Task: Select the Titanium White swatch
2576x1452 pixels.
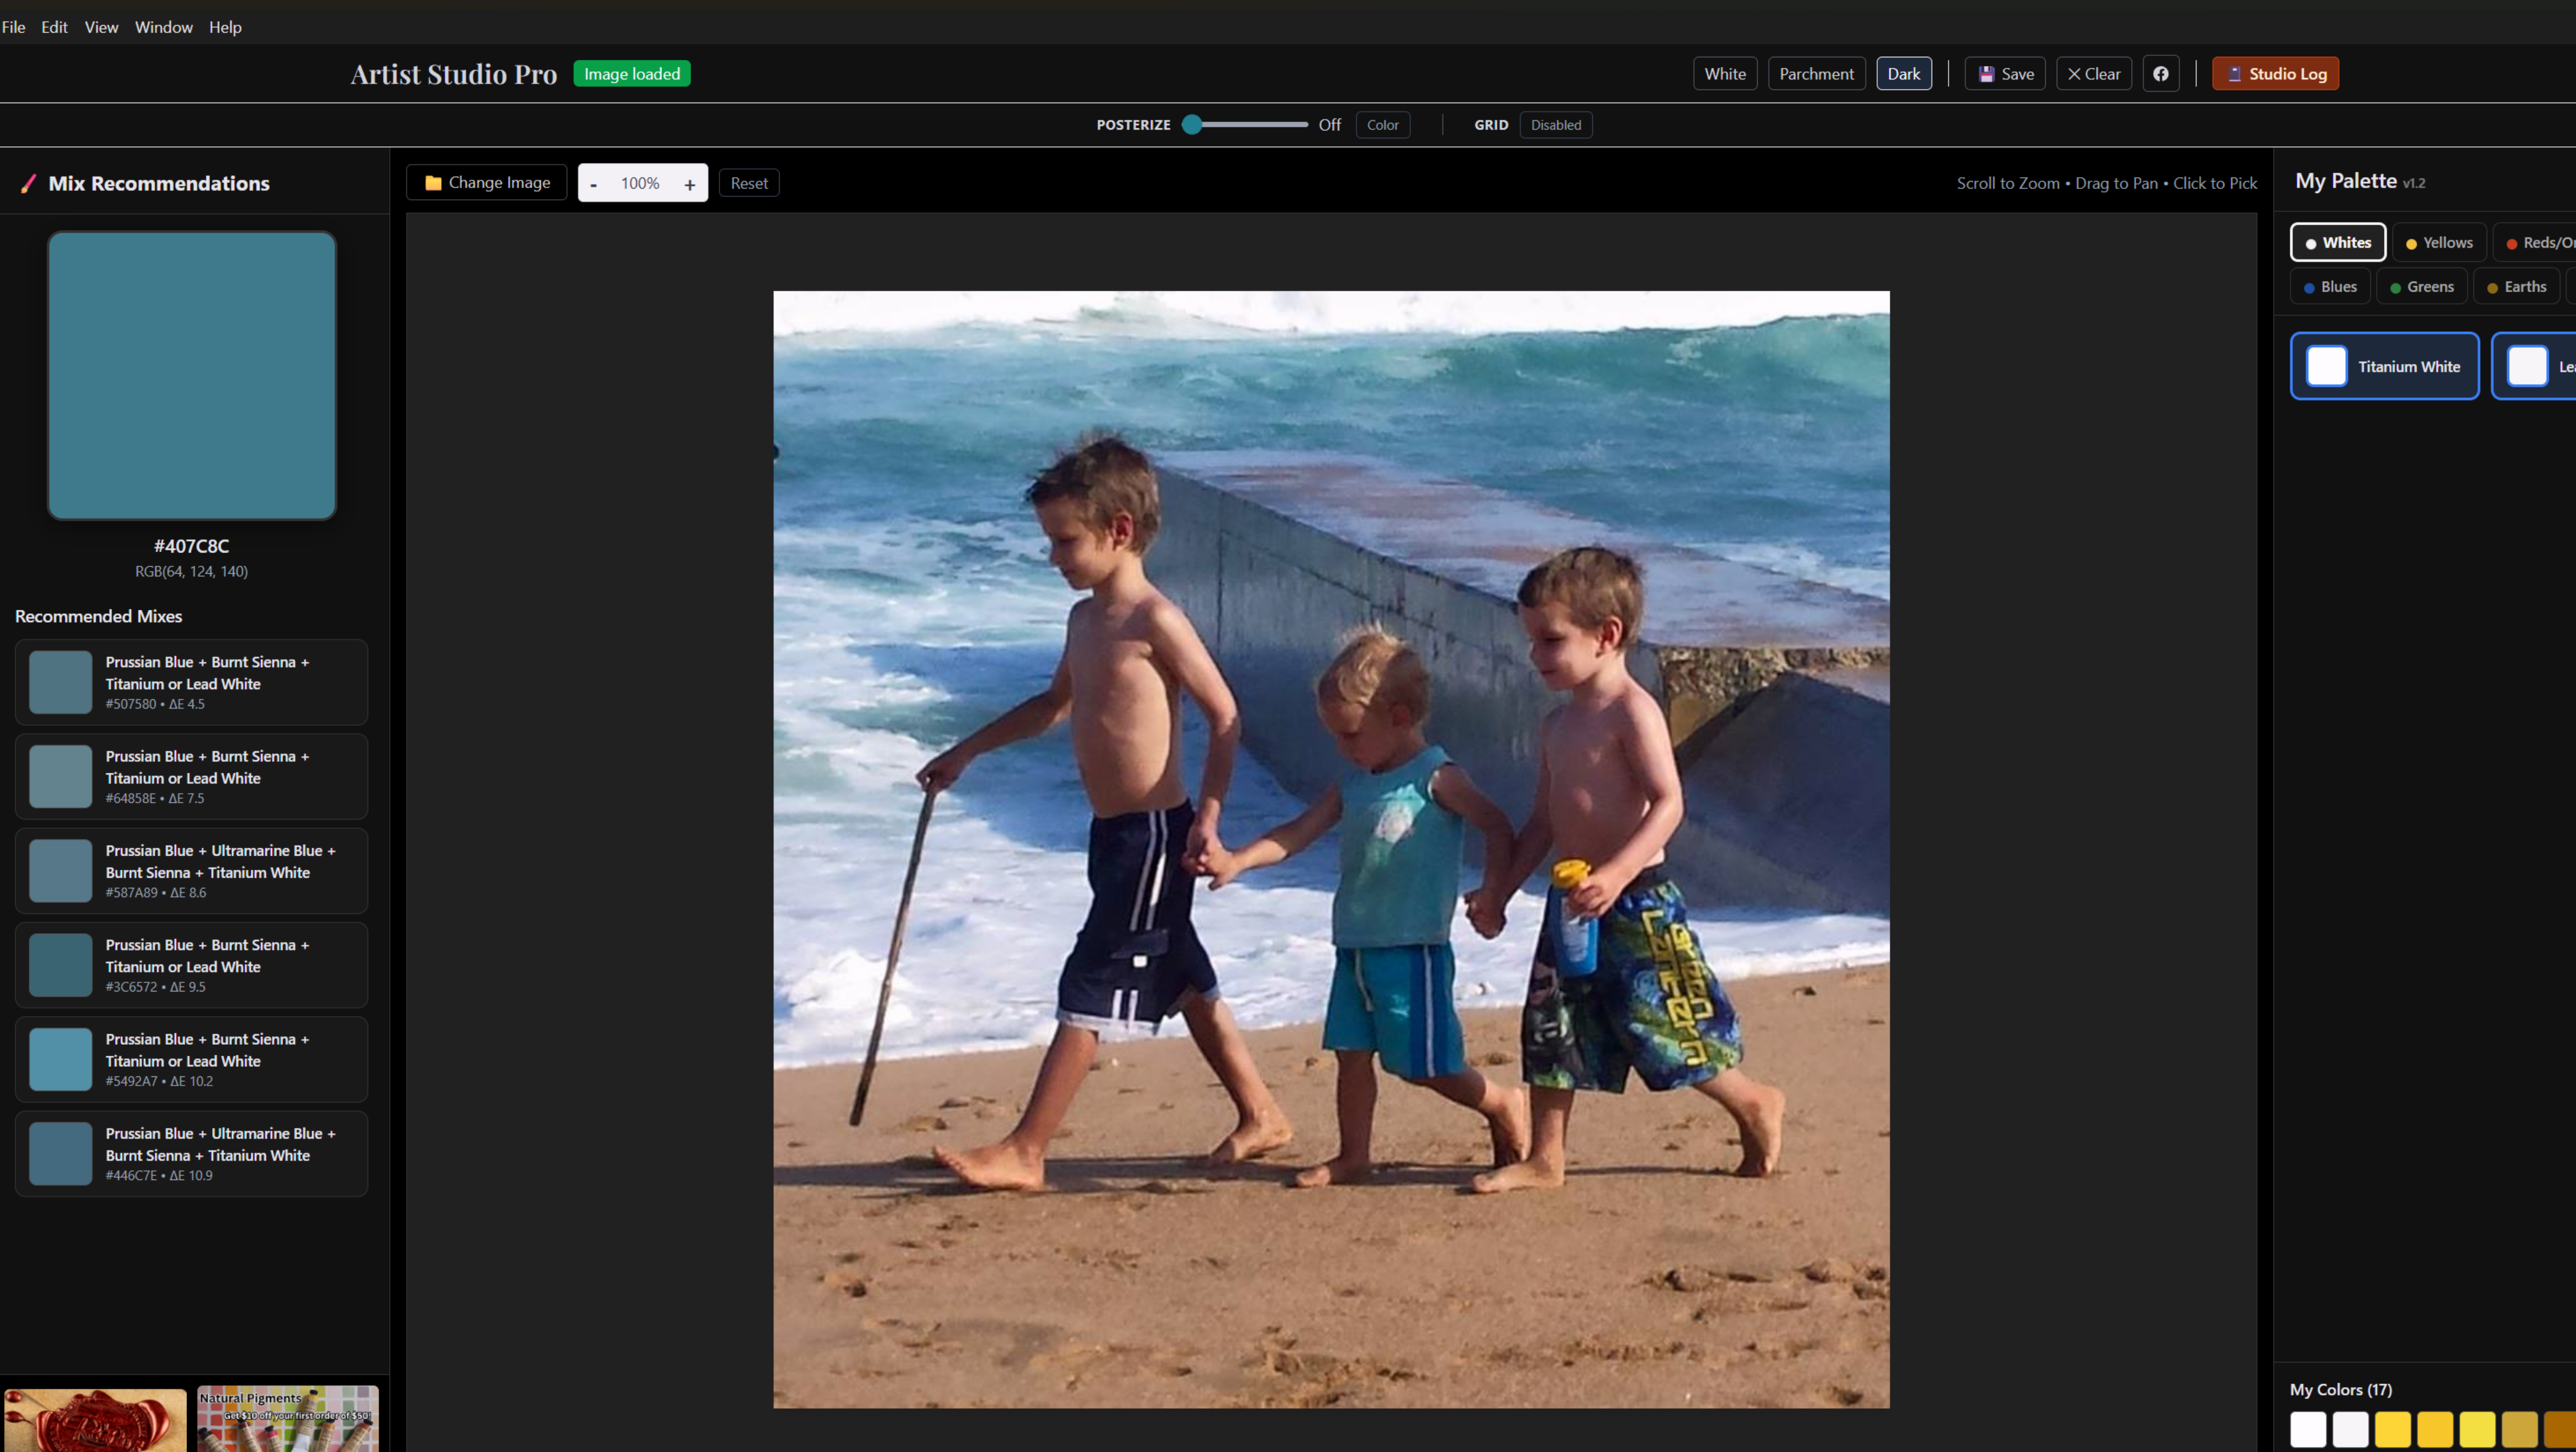Action: (2384, 366)
